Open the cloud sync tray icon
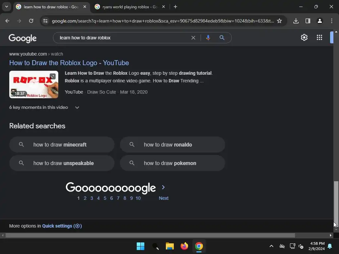This screenshot has height=254, width=339. tap(282, 246)
